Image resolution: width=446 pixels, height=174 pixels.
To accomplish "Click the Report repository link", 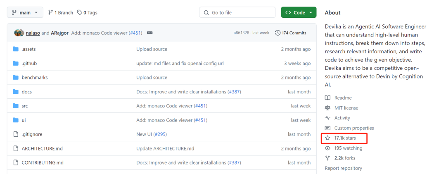I will coord(343,168).
